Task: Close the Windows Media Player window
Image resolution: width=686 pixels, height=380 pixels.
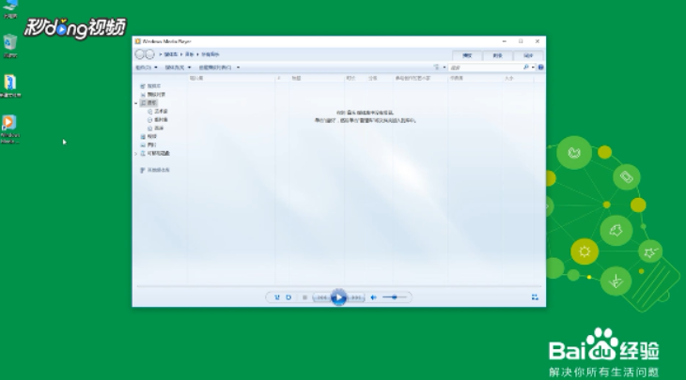Action: 538,41
